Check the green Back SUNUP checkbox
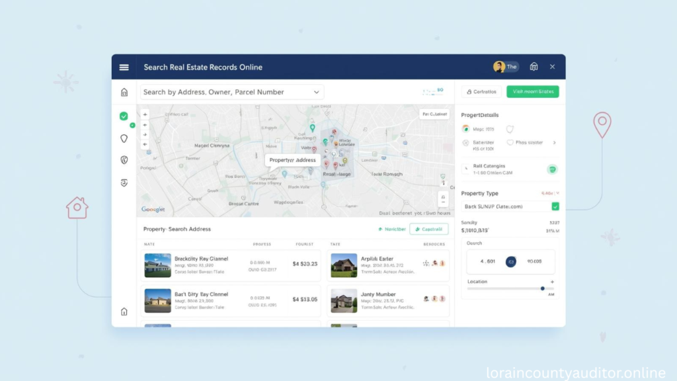The width and height of the screenshot is (677, 381). tap(555, 206)
